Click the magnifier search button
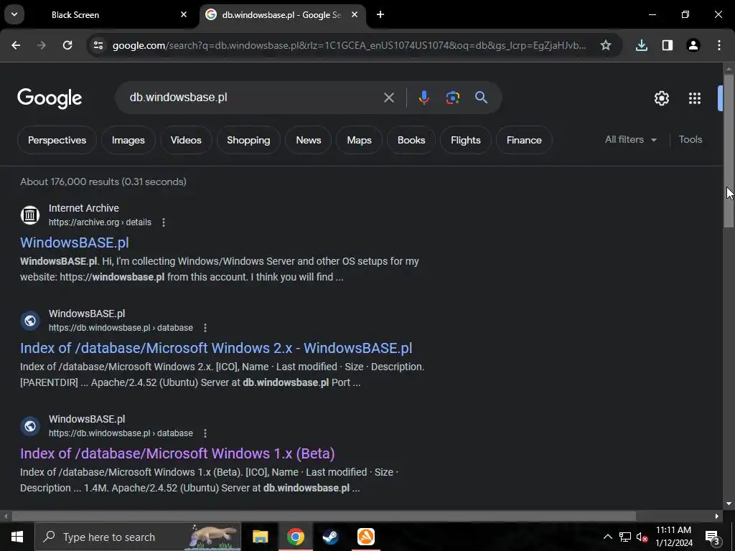The image size is (735, 551). [x=481, y=98]
